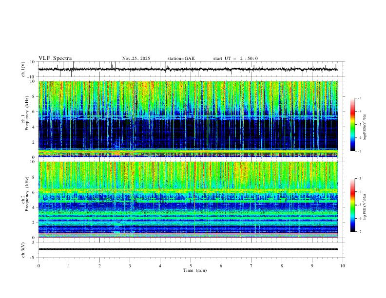Click the 'Time (min)' axis label
The height and width of the screenshot is (298, 386).
pos(195,270)
